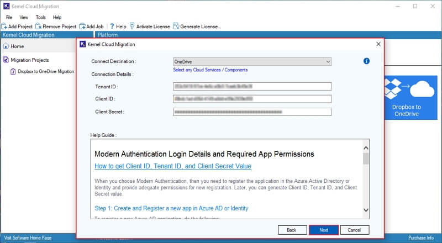The width and height of the screenshot is (442, 243).
Task: Select Dropbox to OneDrive Migration tree item
Action: tap(46, 72)
